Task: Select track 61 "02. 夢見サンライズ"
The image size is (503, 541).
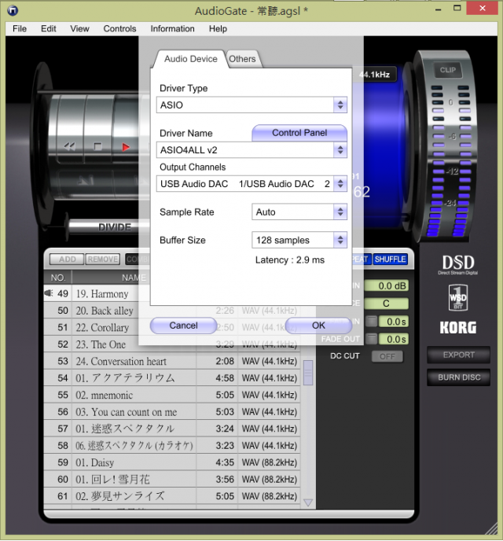Action: (x=172, y=496)
